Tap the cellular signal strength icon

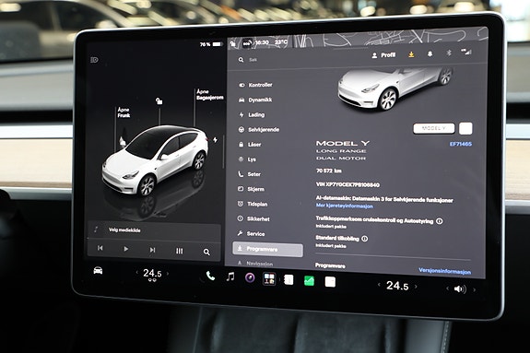tap(466, 52)
